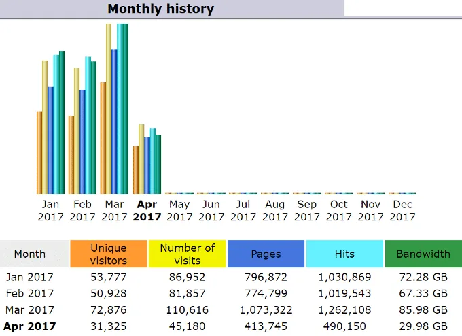
Task: Open the Jun 2017 chart label
Action: pos(211,210)
